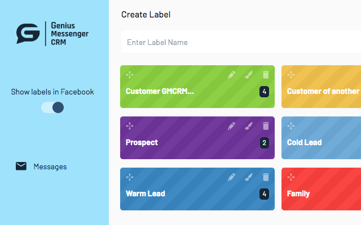Open brush color picker on Warm Lead label

tap(249, 177)
